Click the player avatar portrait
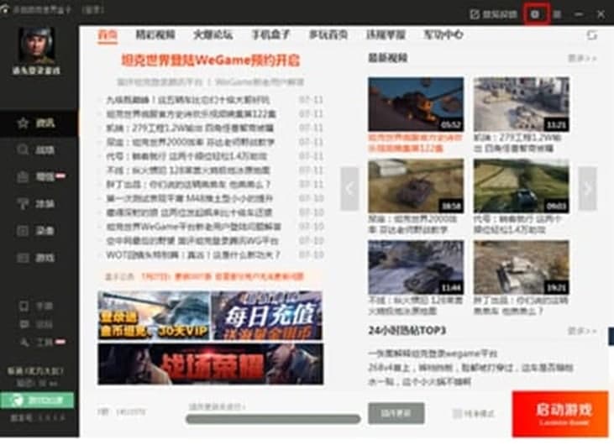Viewport: 614px width, 445px height. (36, 45)
